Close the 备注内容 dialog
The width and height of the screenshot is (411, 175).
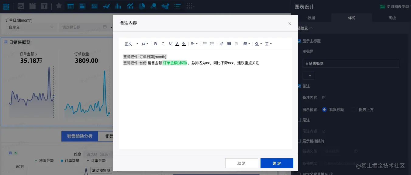coord(290,24)
